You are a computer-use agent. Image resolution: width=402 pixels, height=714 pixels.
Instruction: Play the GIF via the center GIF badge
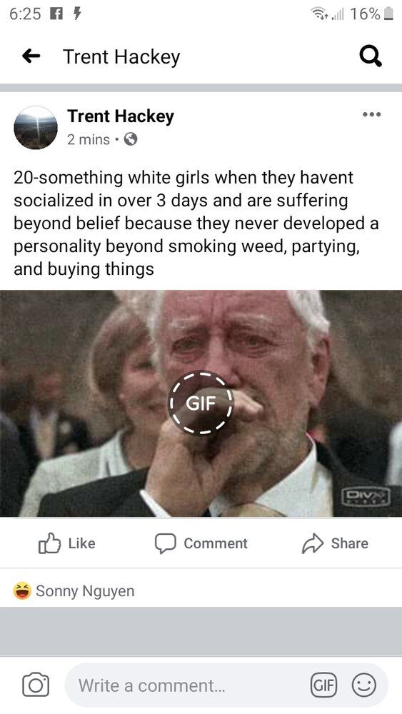point(201,403)
